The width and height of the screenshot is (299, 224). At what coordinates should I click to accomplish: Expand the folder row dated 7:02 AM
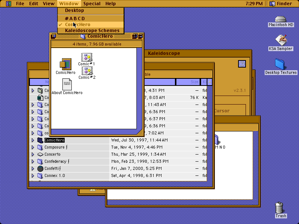point(33,133)
